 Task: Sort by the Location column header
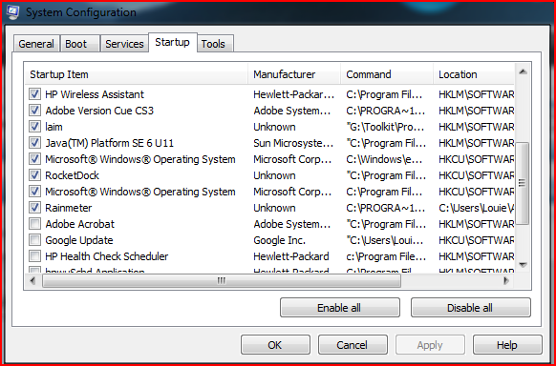click(474, 74)
